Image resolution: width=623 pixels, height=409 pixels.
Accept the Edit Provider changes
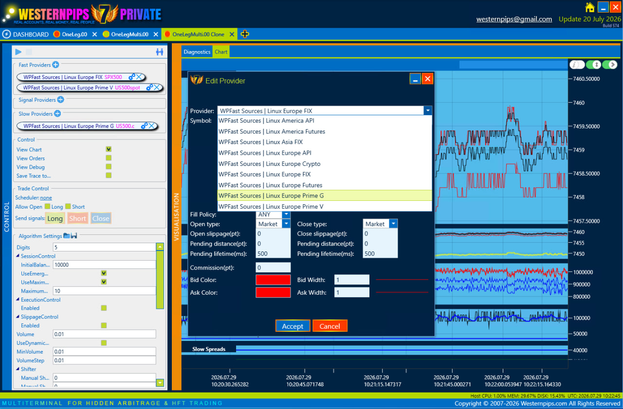(x=293, y=326)
